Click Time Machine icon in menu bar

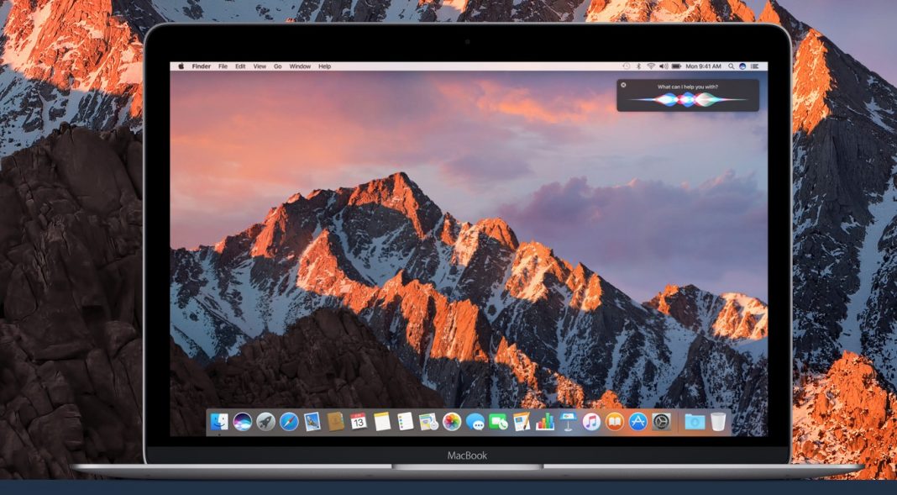627,66
